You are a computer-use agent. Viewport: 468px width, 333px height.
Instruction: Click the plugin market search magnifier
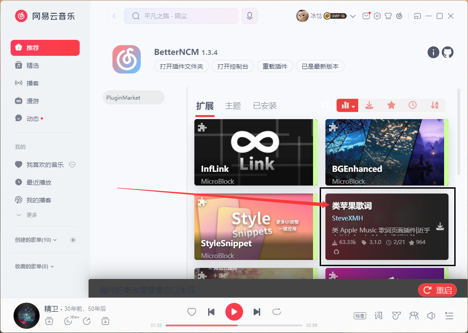point(326,105)
